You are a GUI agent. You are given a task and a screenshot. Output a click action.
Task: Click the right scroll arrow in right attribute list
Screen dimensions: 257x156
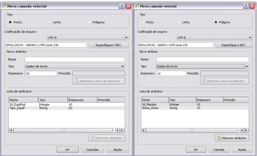pyautogui.click(x=246, y=130)
